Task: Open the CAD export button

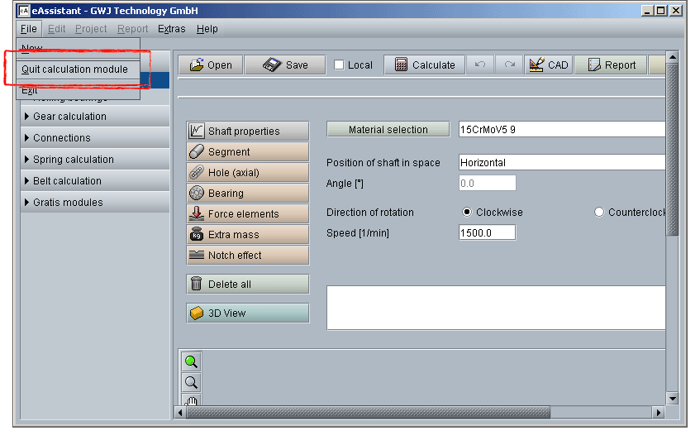Action: (549, 65)
